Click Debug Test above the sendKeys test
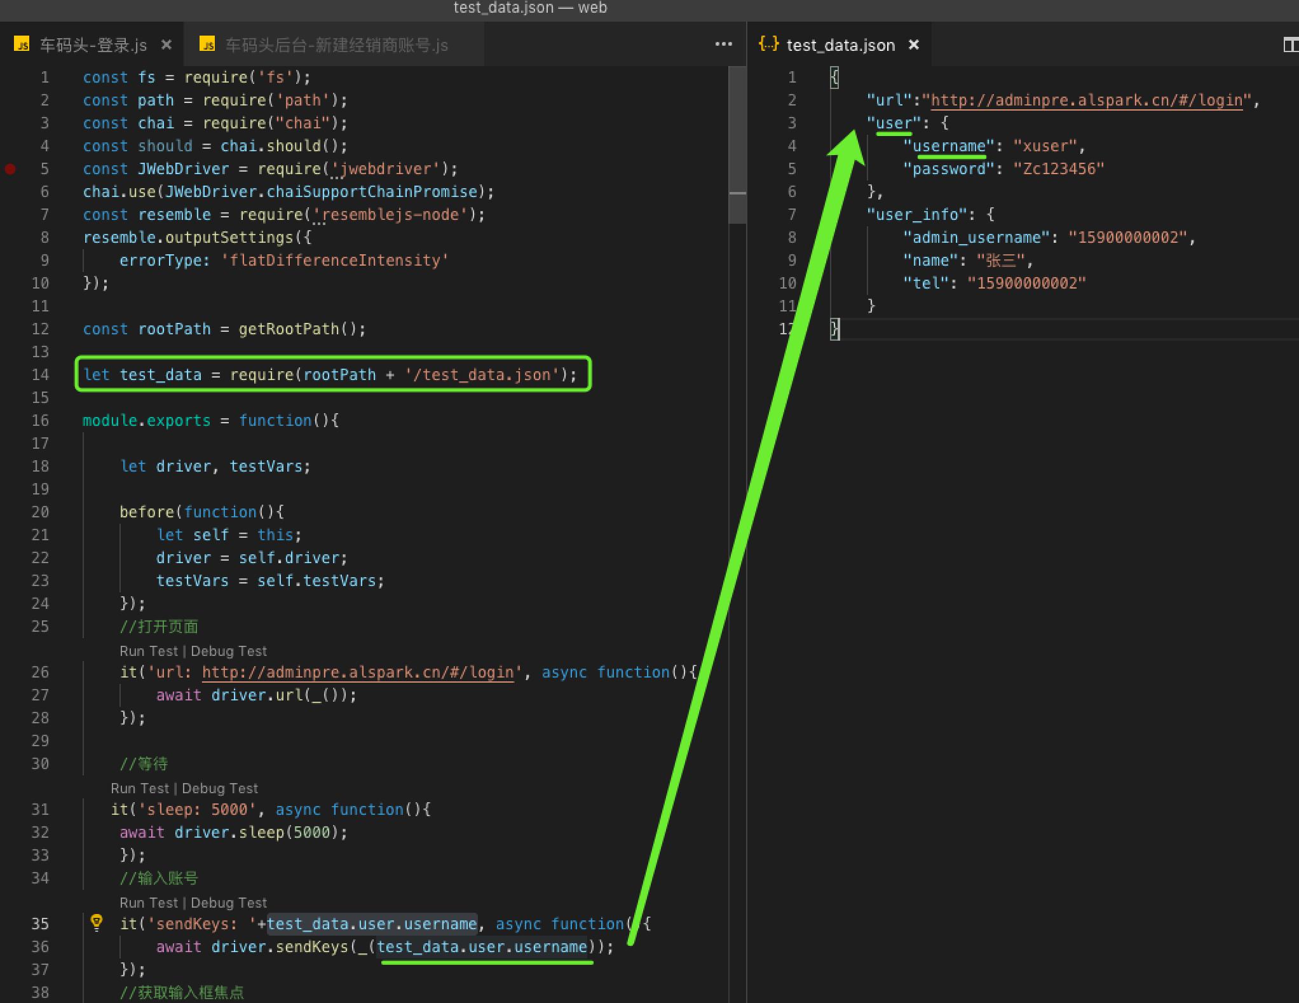Image resolution: width=1299 pixels, height=1003 pixels. click(x=229, y=903)
